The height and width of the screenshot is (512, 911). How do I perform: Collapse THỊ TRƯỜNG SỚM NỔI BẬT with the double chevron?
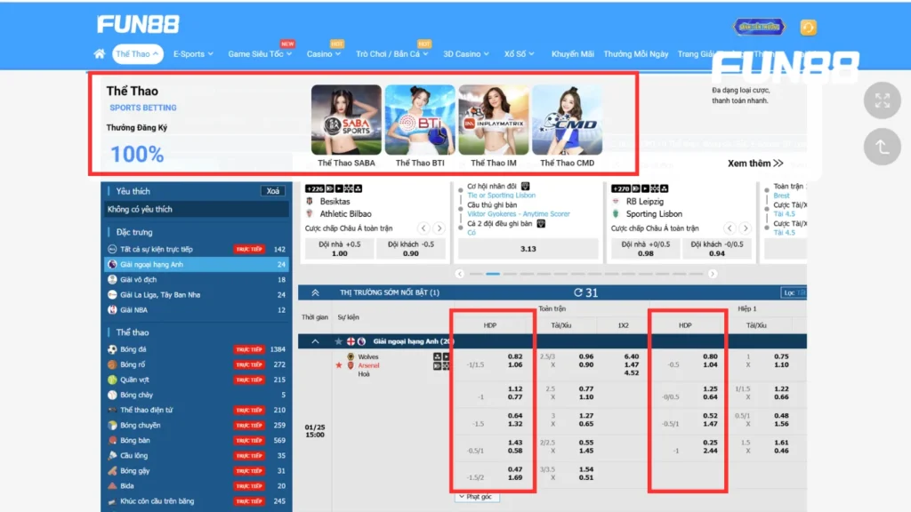[313, 291]
